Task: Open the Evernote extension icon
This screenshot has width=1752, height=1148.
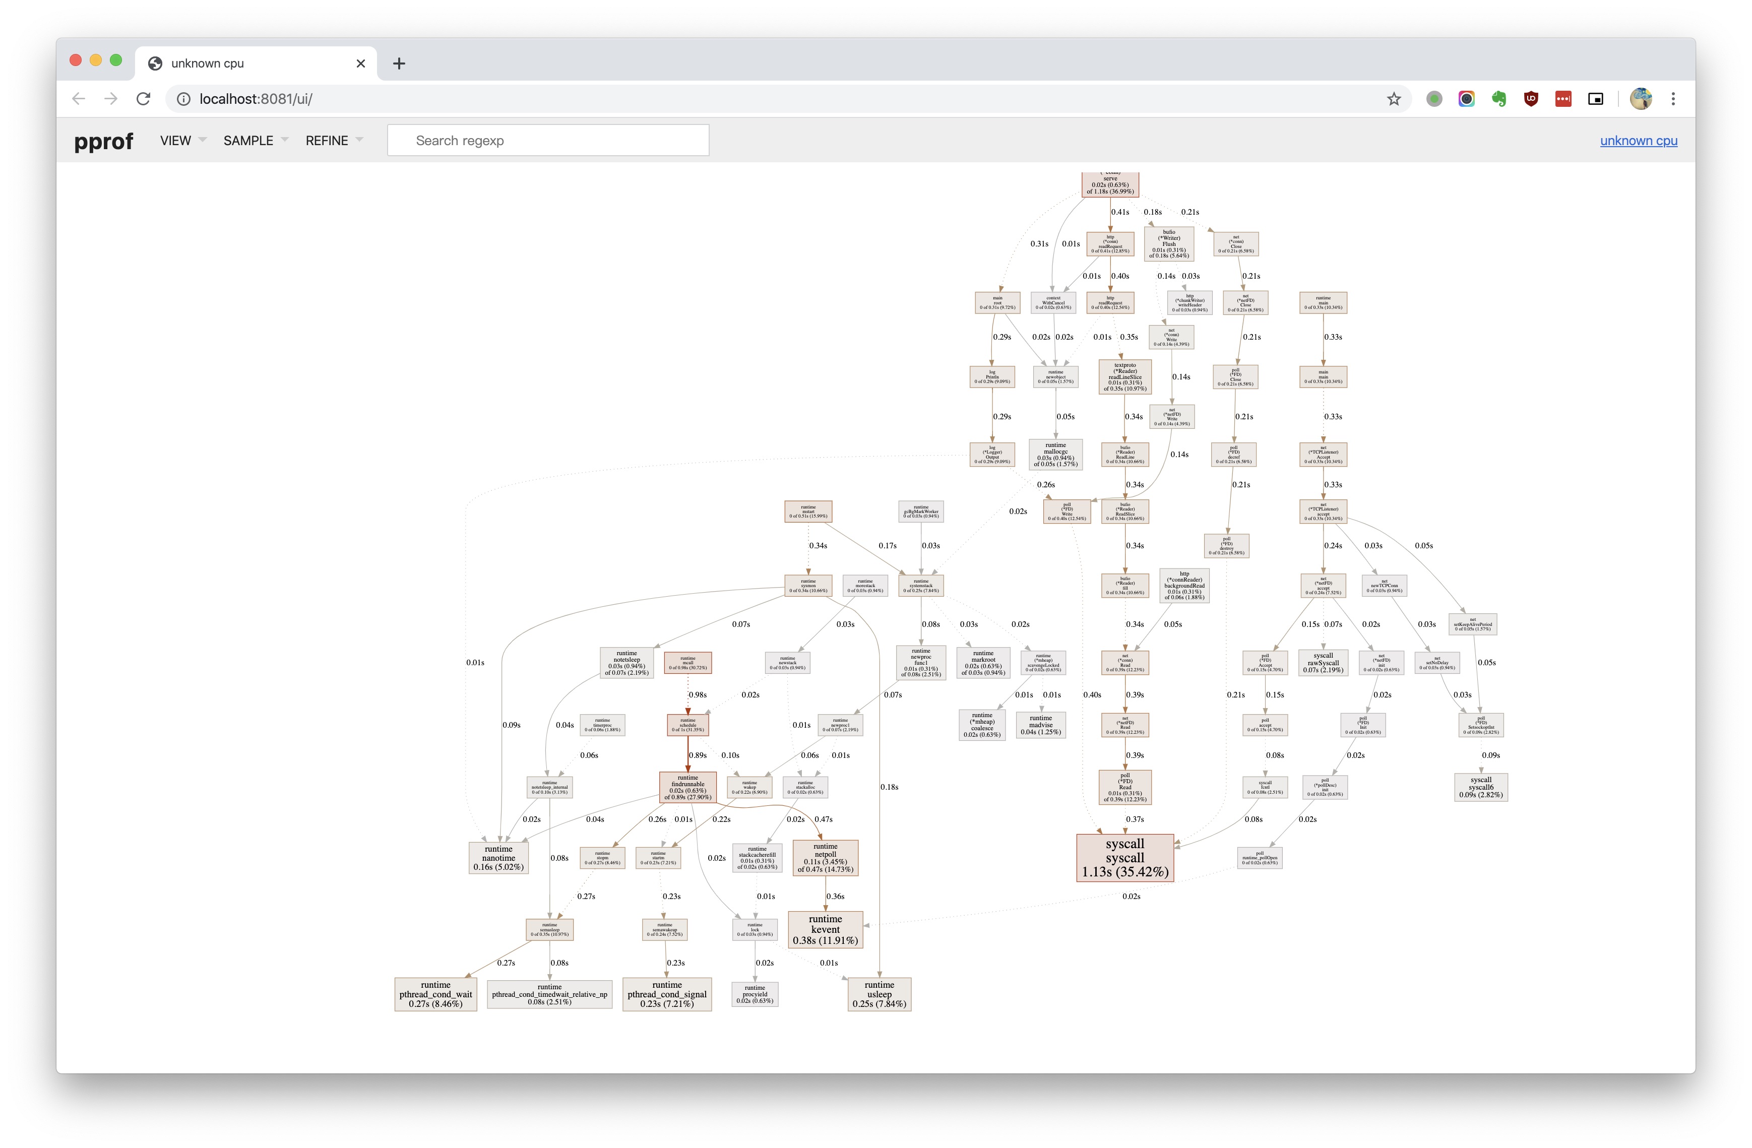Action: tap(1499, 99)
